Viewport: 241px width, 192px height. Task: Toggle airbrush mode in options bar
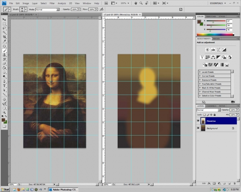(102, 9)
